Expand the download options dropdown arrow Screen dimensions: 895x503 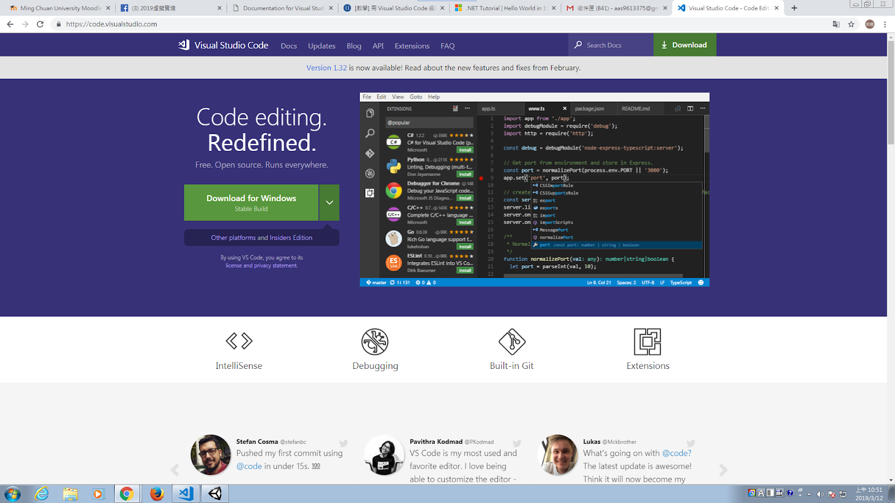(329, 203)
